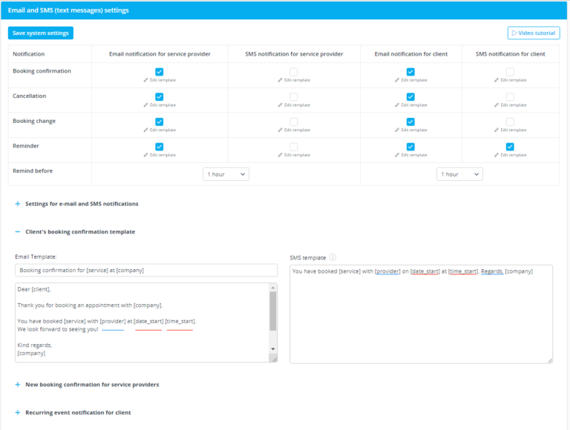The height and width of the screenshot is (430, 570).
Task: Open the Video tutorial
Action: [x=534, y=33]
